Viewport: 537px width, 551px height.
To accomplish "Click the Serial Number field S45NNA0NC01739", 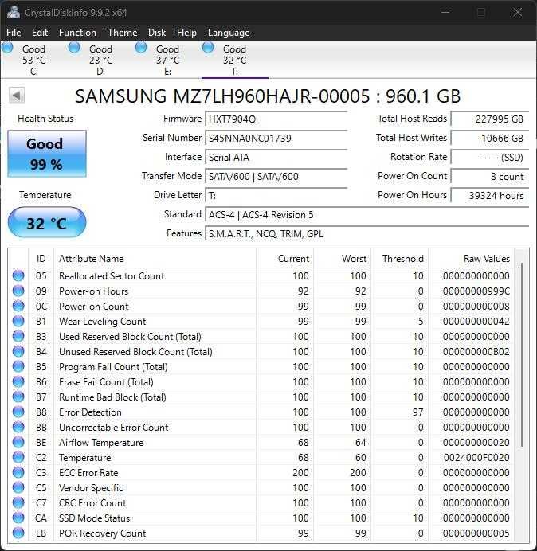I will click(x=276, y=138).
